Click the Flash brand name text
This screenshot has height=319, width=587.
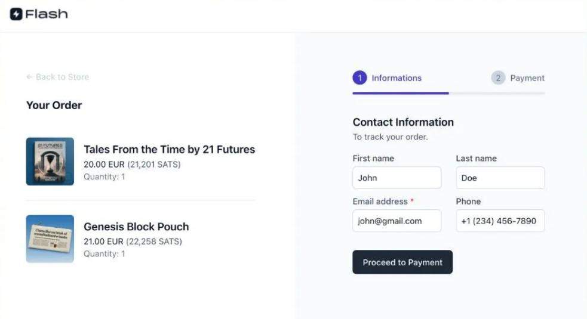point(47,14)
